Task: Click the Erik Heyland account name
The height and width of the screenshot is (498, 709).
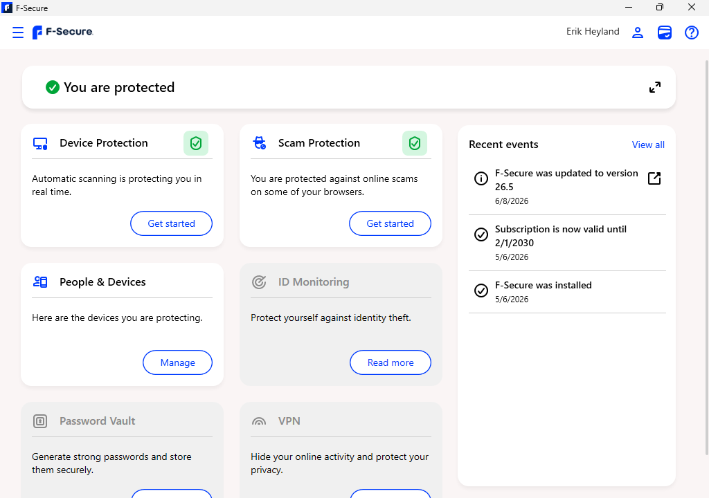Action: tap(593, 32)
